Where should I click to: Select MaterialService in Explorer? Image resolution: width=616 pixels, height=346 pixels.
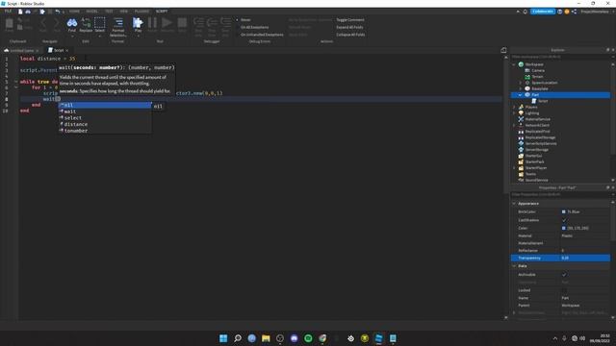pos(537,119)
